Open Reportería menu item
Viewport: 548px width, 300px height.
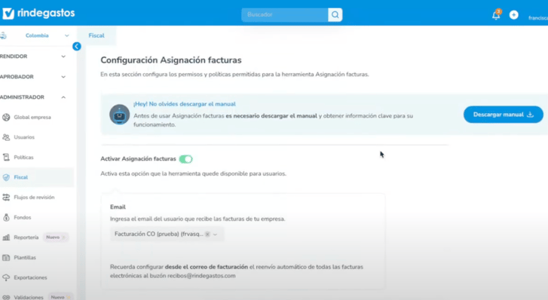pos(26,237)
